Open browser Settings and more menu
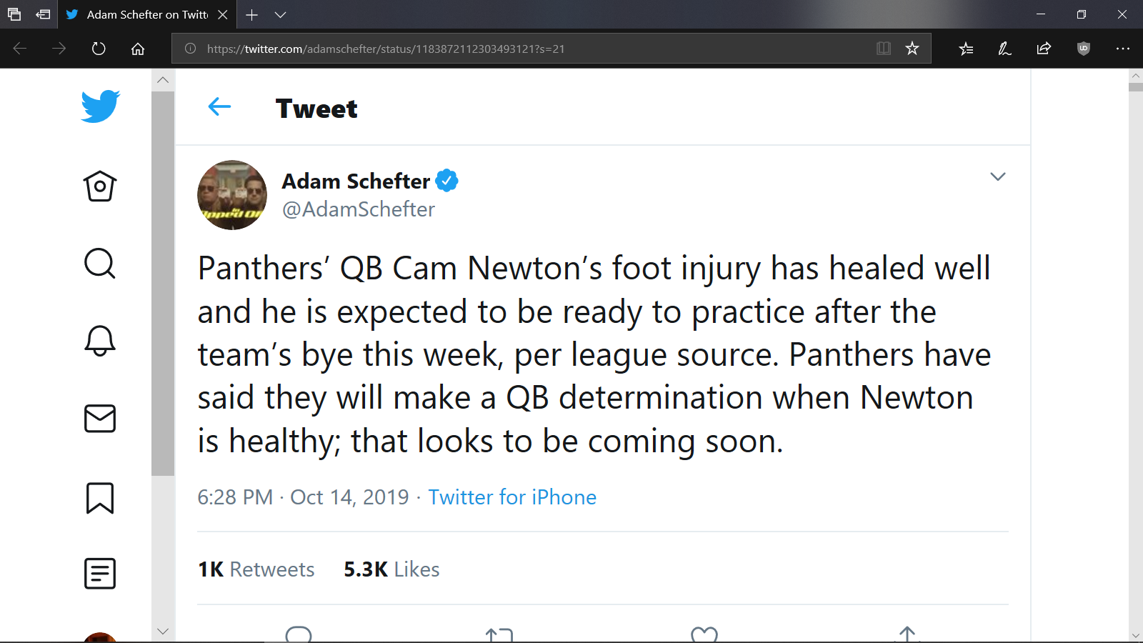 (1122, 49)
